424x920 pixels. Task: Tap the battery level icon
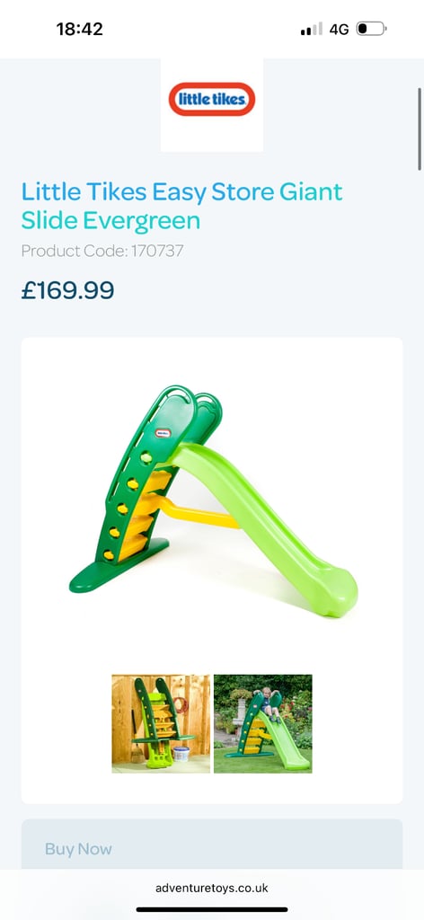(x=371, y=29)
